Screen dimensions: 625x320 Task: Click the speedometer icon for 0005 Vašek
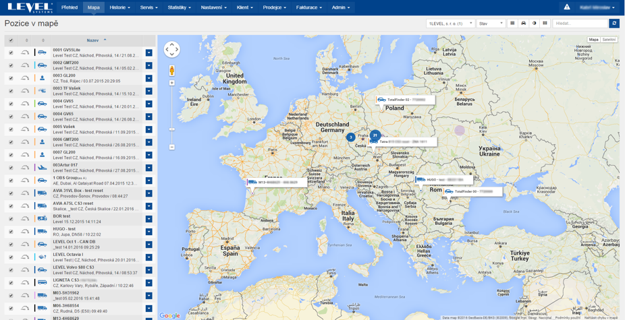(x=25, y=129)
